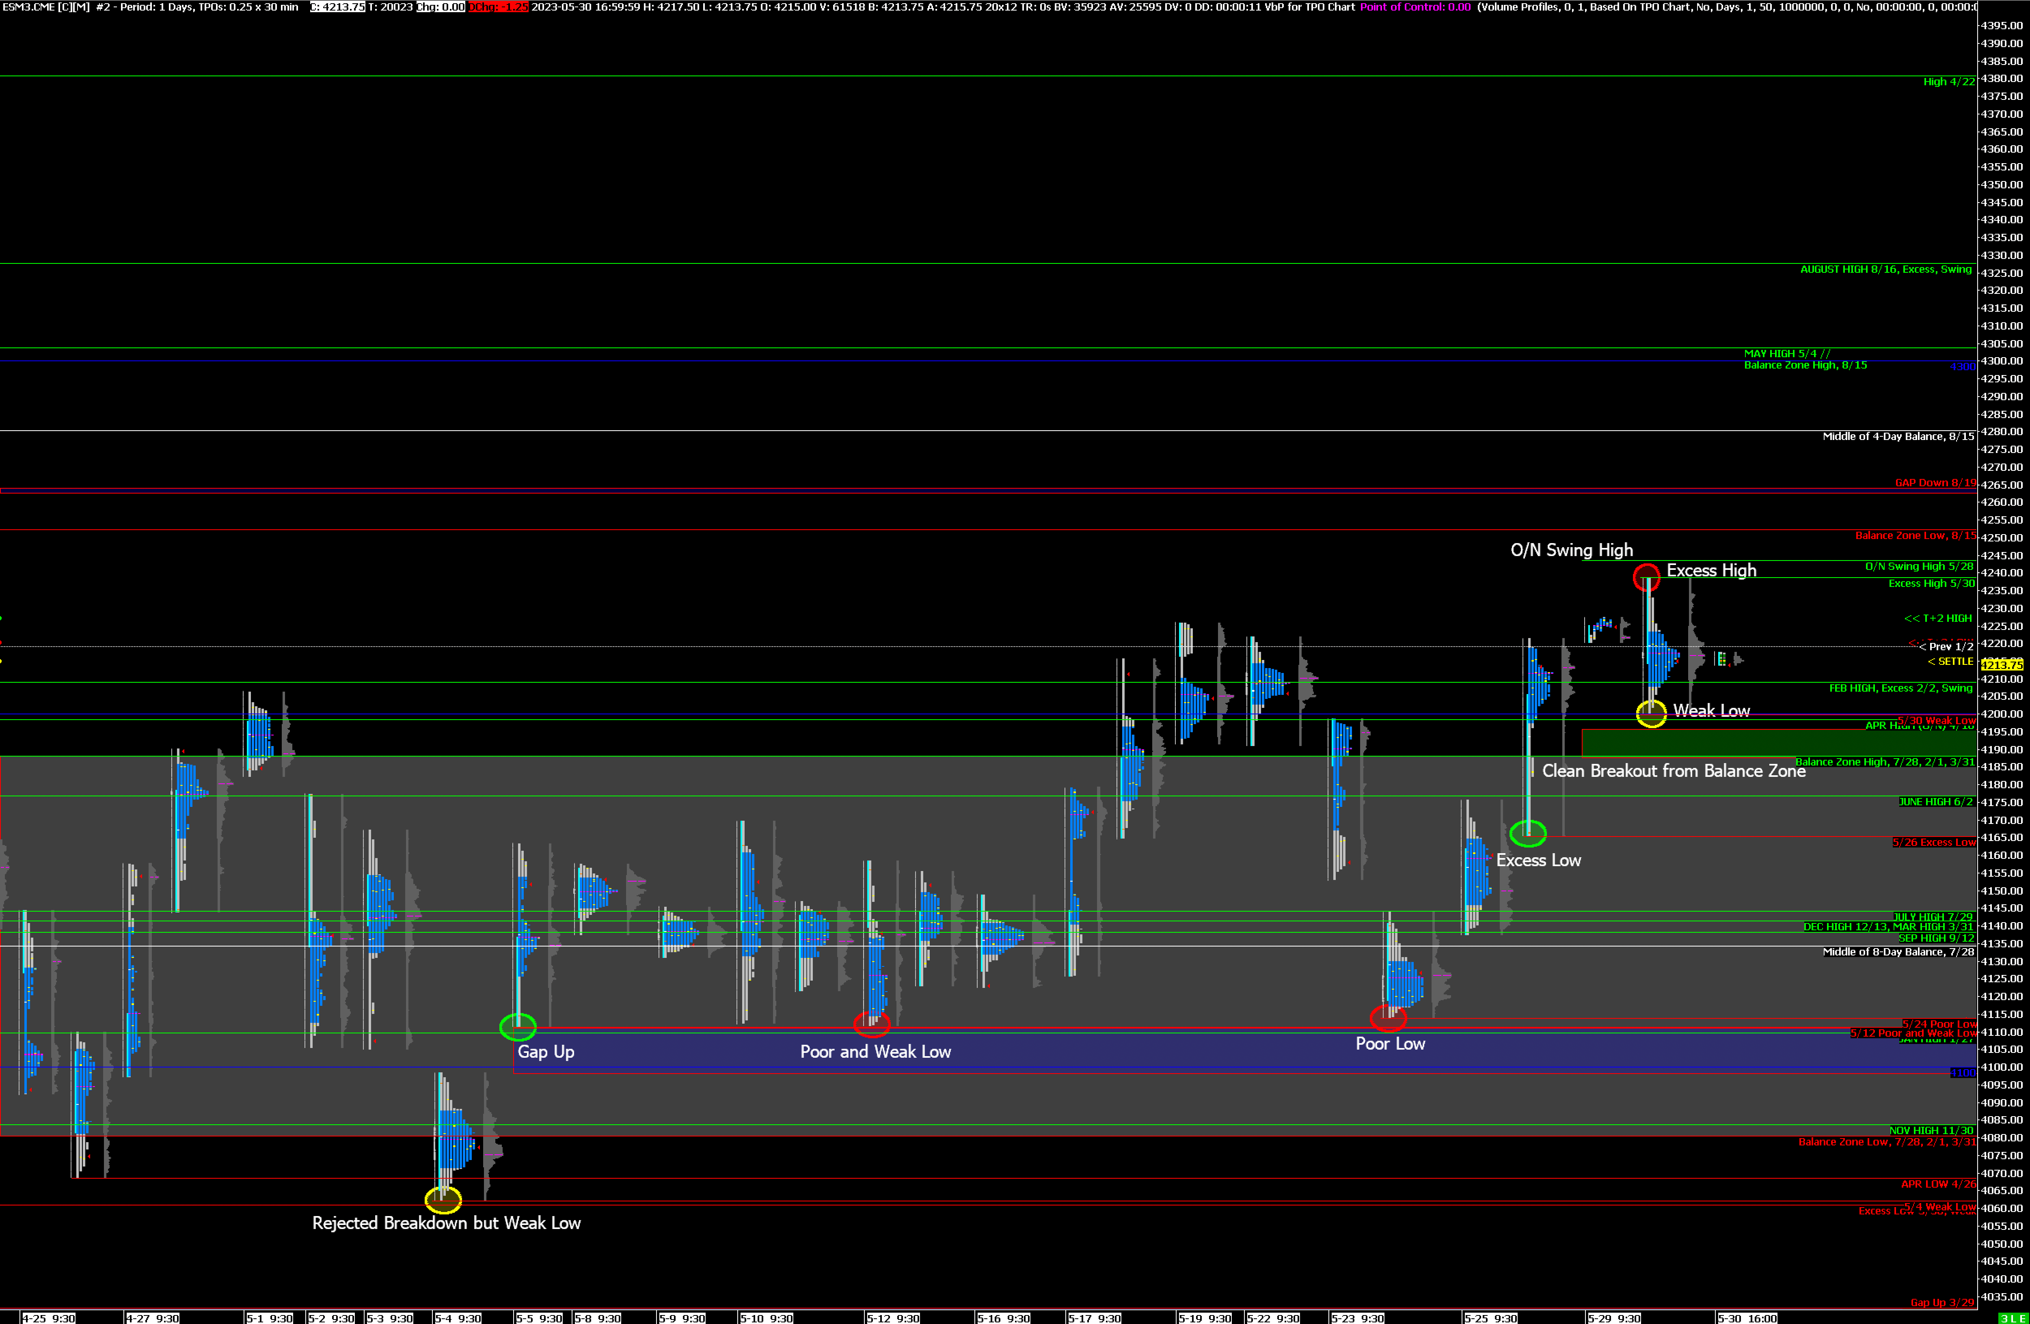Click the red DChg -1.25 header field
The image size is (2030, 1324).
[x=498, y=7]
